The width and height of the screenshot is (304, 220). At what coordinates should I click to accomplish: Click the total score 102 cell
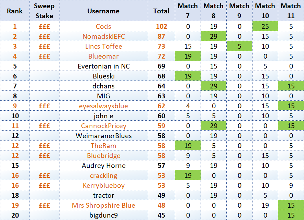[161, 26]
